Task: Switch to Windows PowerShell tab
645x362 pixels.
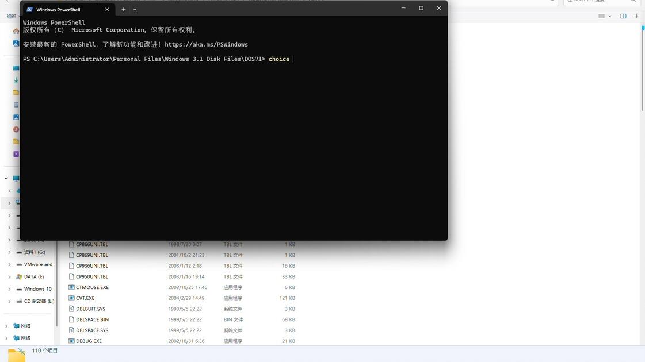Action: (x=58, y=9)
